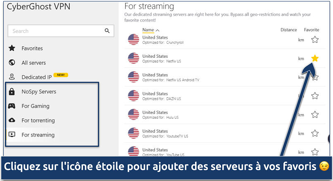The width and height of the screenshot is (333, 181).
Task: Select United States server optimized for Netflix US
Action: (225, 58)
